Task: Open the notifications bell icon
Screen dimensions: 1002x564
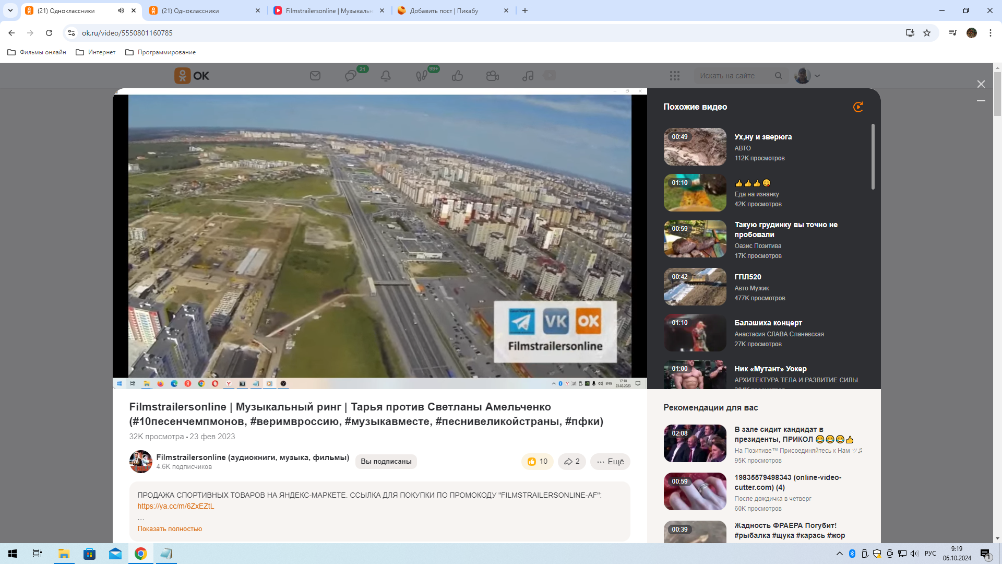Action: coord(386,76)
